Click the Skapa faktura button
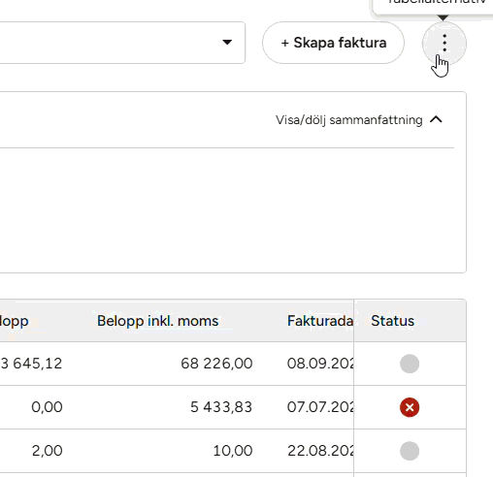The height and width of the screenshot is (477, 493). pyautogui.click(x=333, y=43)
